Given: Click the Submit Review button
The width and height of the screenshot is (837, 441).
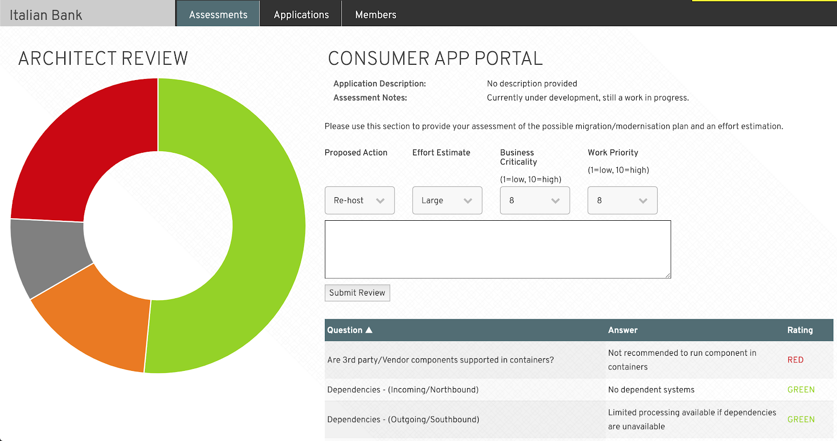Looking at the screenshot, I should point(357,293).
